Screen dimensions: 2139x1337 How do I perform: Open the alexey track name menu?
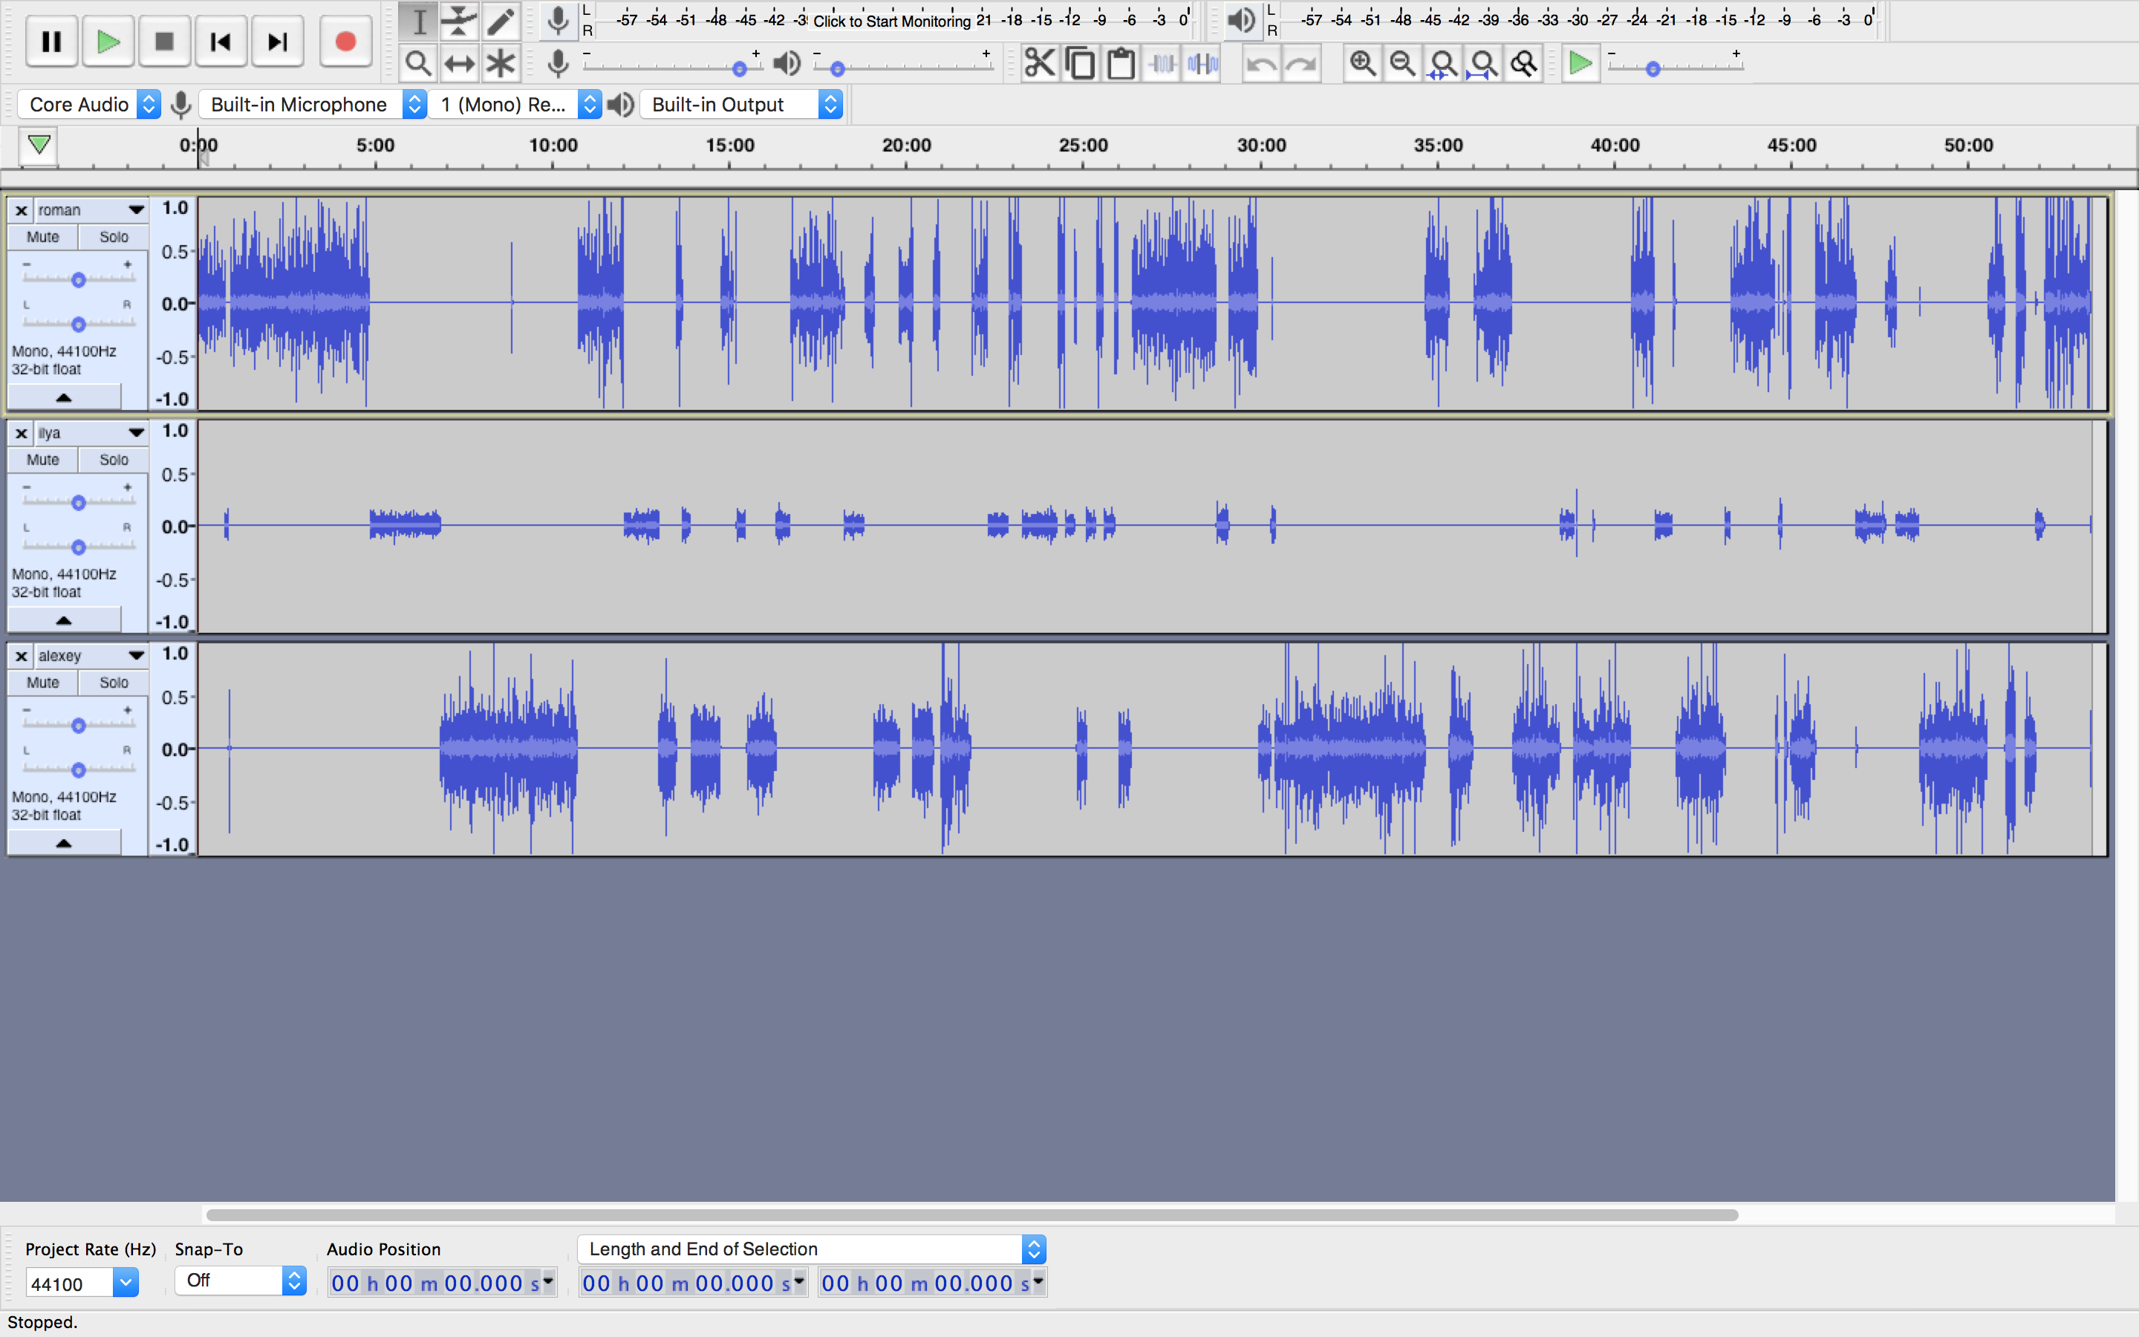[90, 656]
